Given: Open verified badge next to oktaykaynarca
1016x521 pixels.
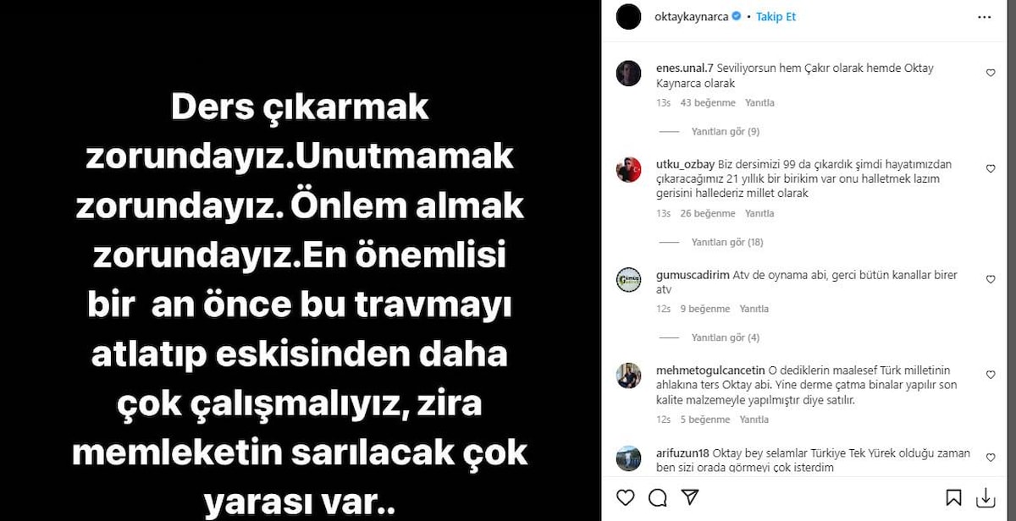Looking at the screenshot, I should (x=737, y=16).
